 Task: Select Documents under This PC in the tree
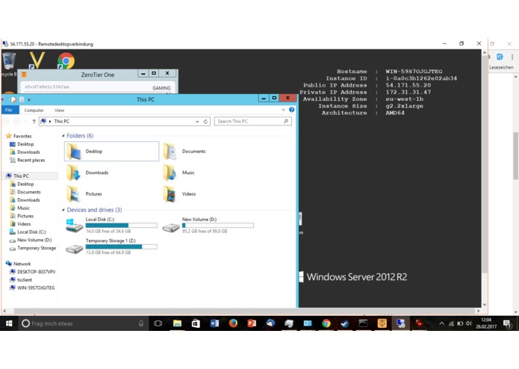pos(29,192)
